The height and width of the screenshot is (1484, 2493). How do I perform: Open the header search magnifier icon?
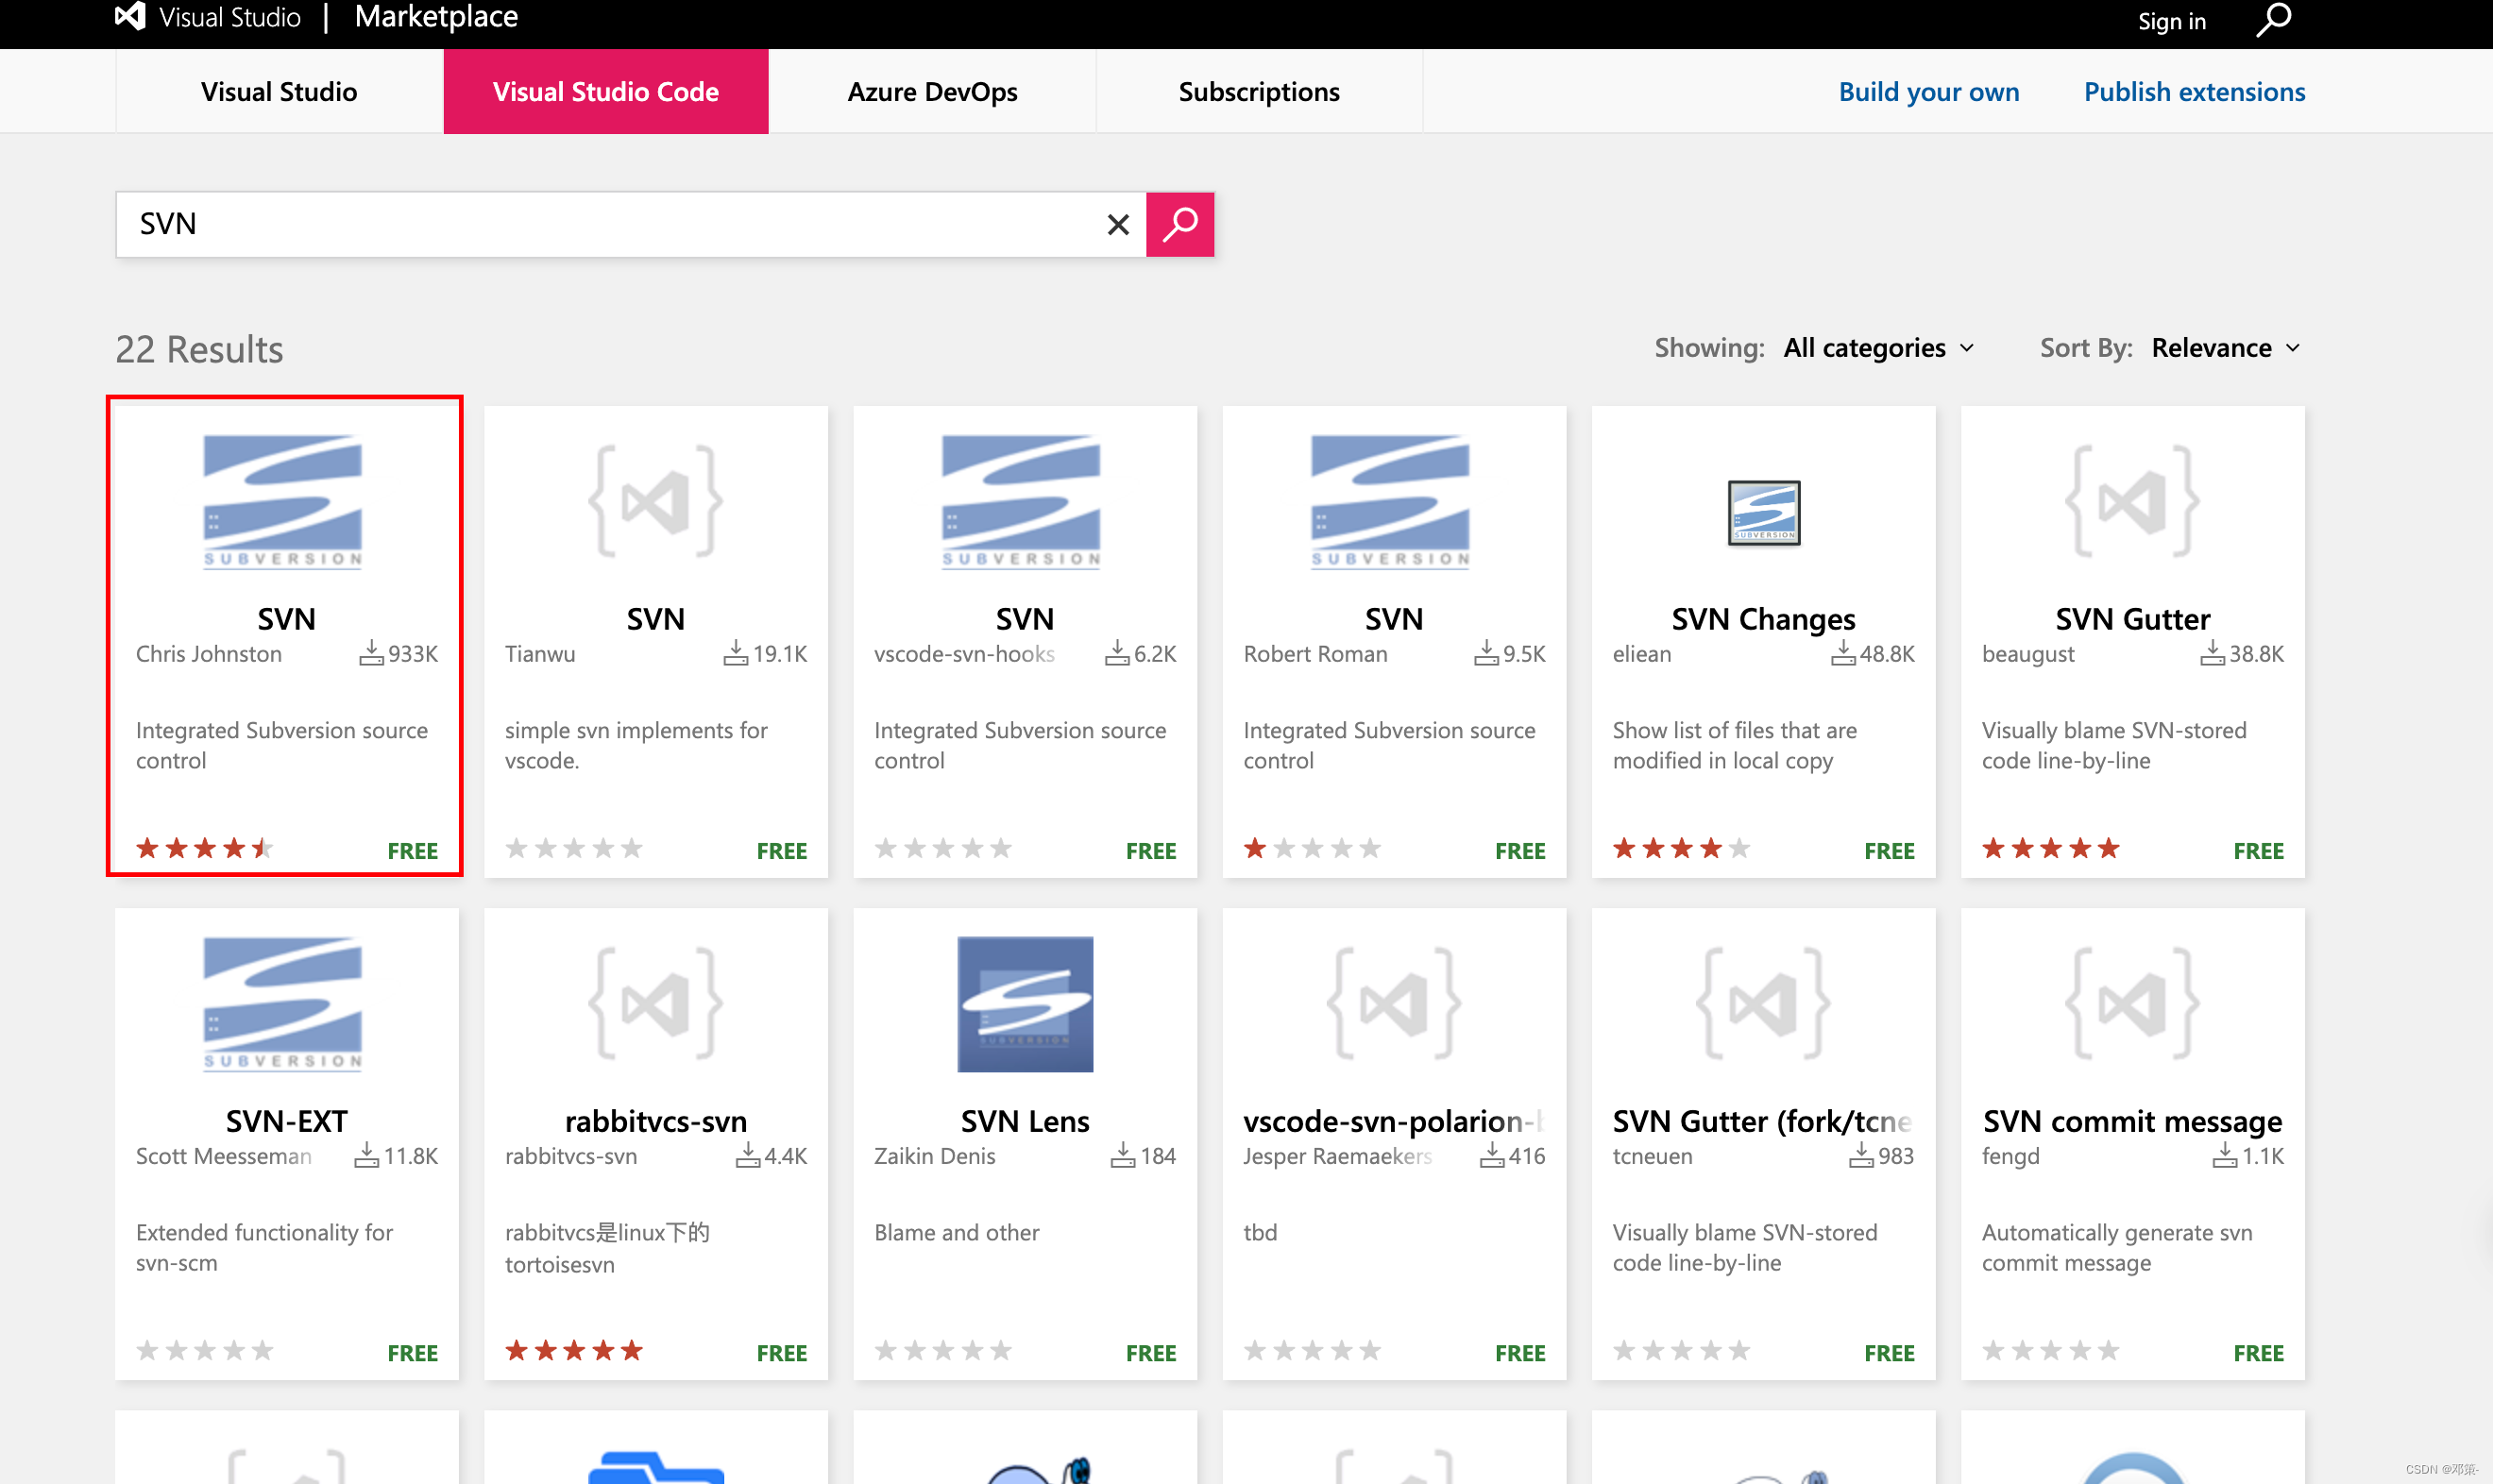tap(2273, 19)
